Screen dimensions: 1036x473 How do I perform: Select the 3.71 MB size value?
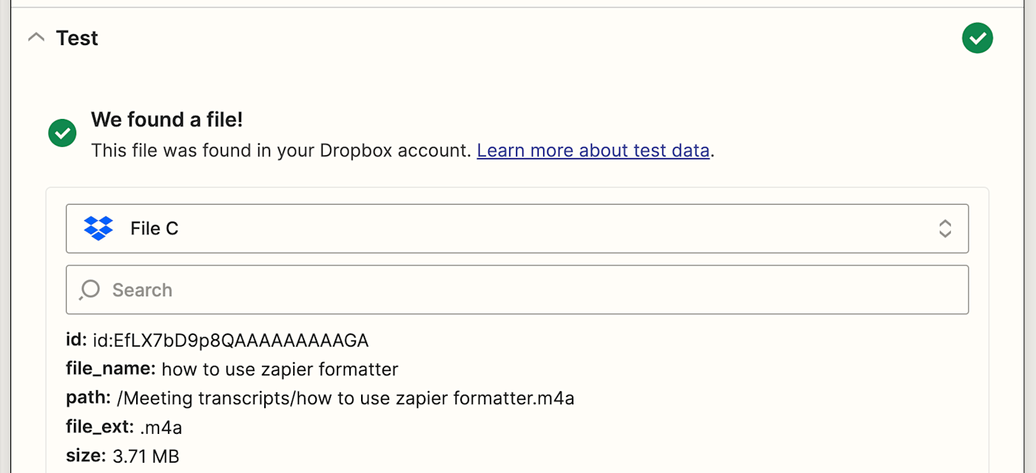pyautogui.click(x=146, y=456)
